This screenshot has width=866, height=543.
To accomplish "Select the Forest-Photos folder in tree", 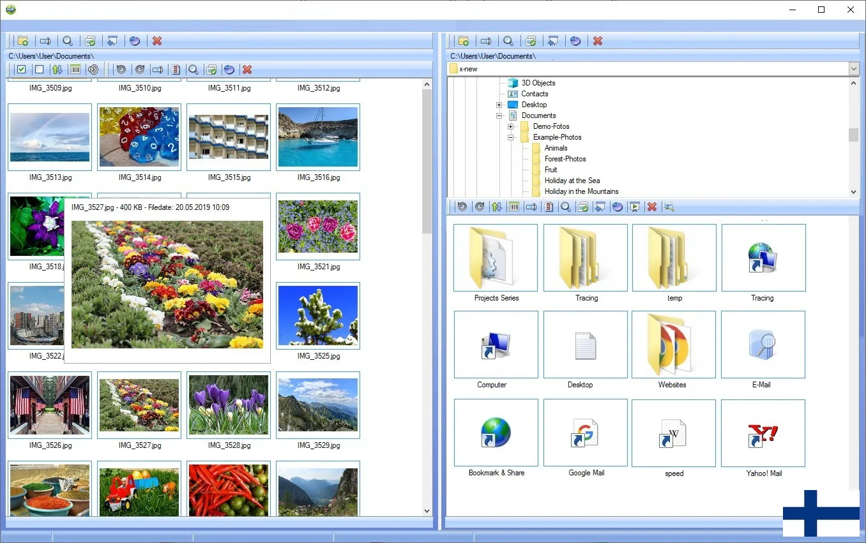I will point(565,159).
